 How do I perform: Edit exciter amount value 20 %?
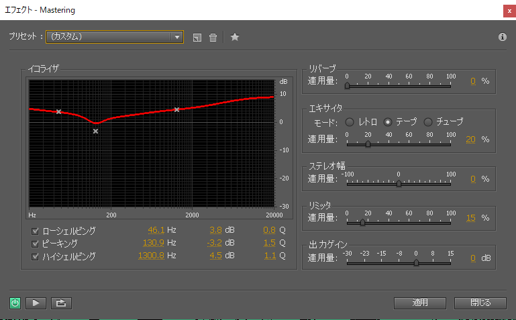(x=470, y=140)
